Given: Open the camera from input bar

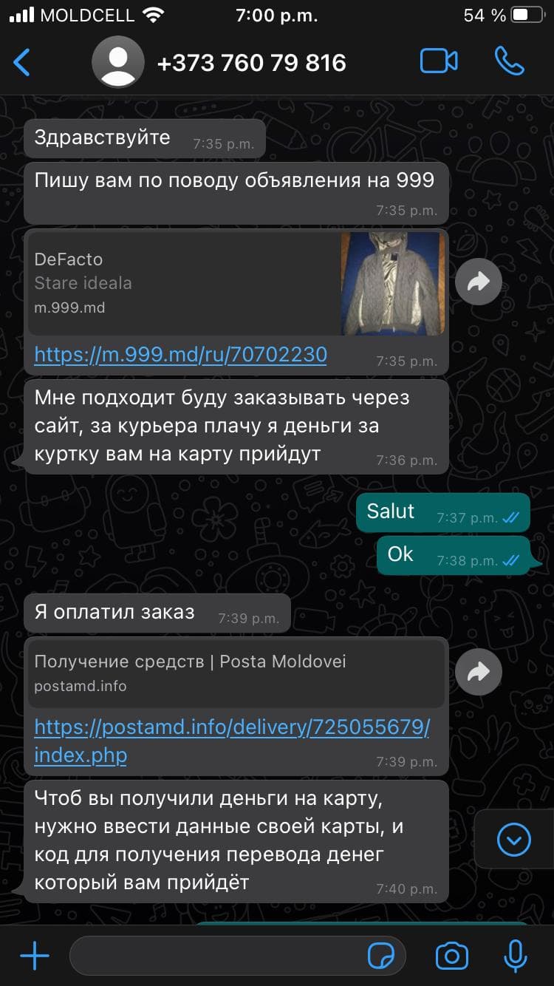Looking at the screenshot, I should coord(452,956).
